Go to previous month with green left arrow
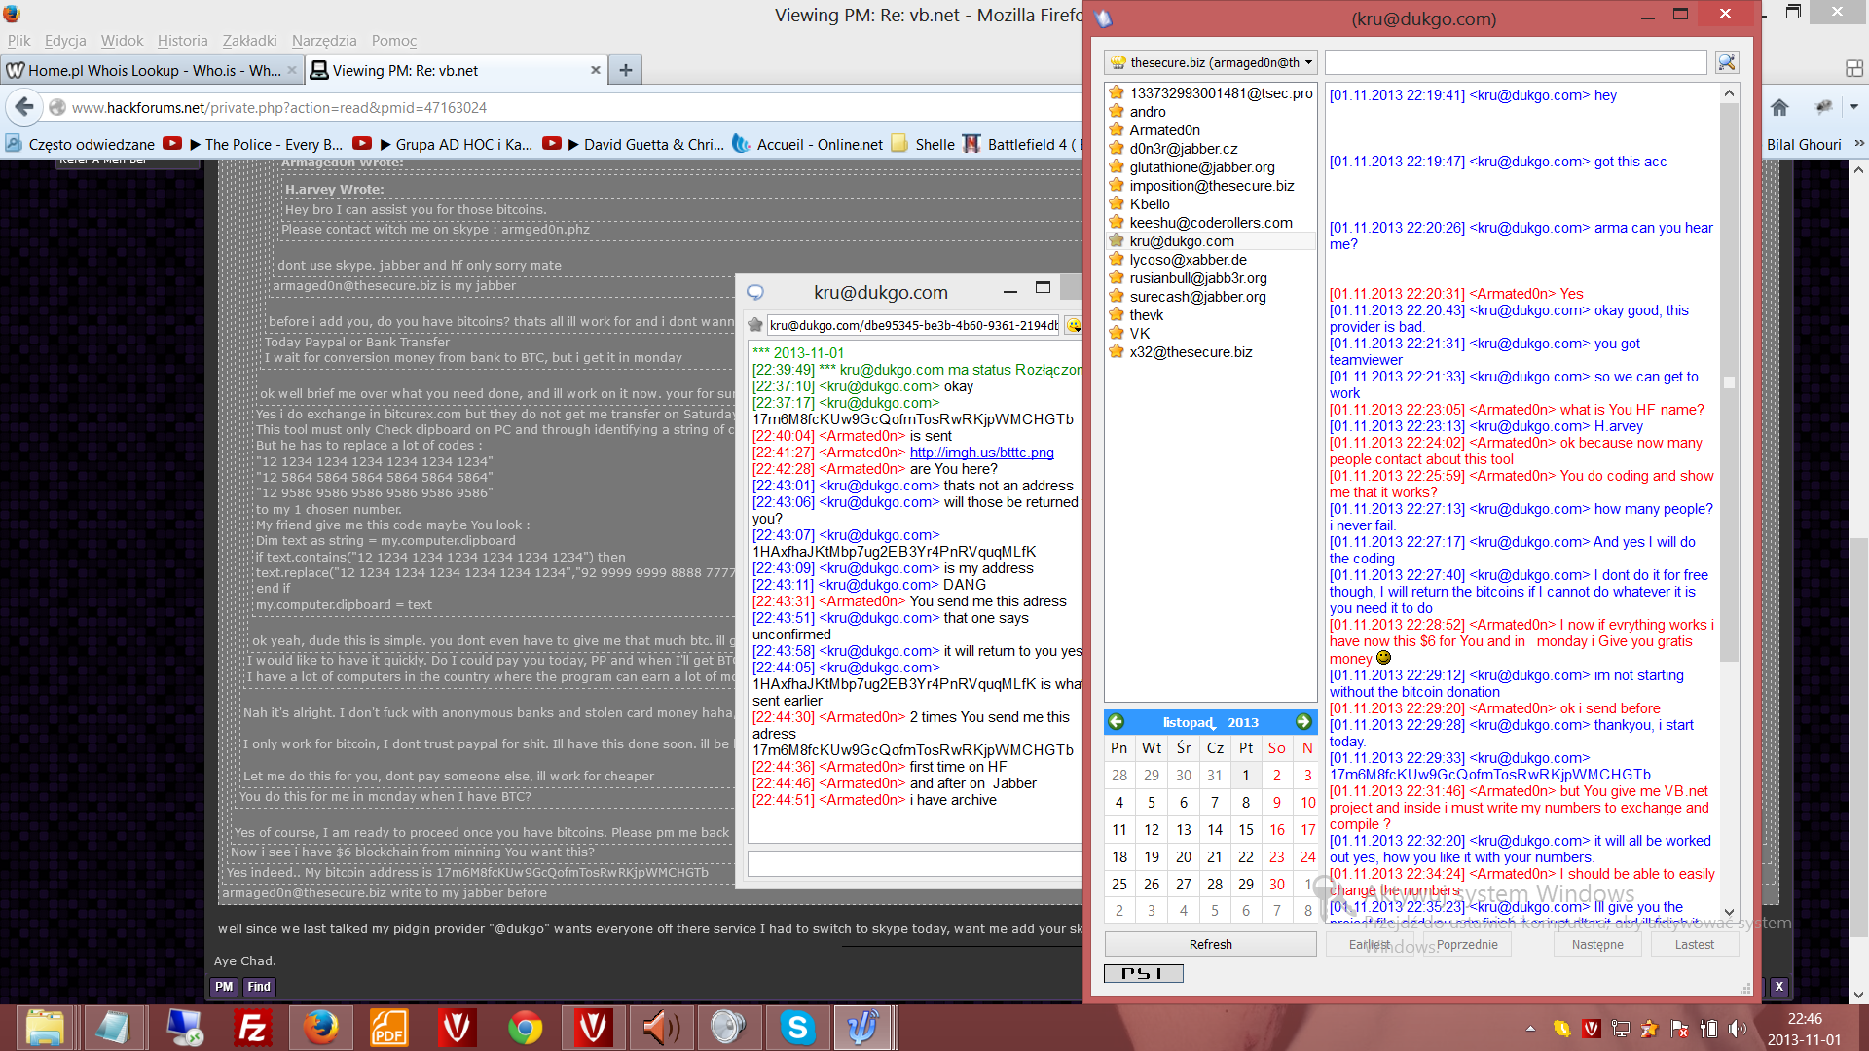1869x1051 pixels. [1117, 722]
